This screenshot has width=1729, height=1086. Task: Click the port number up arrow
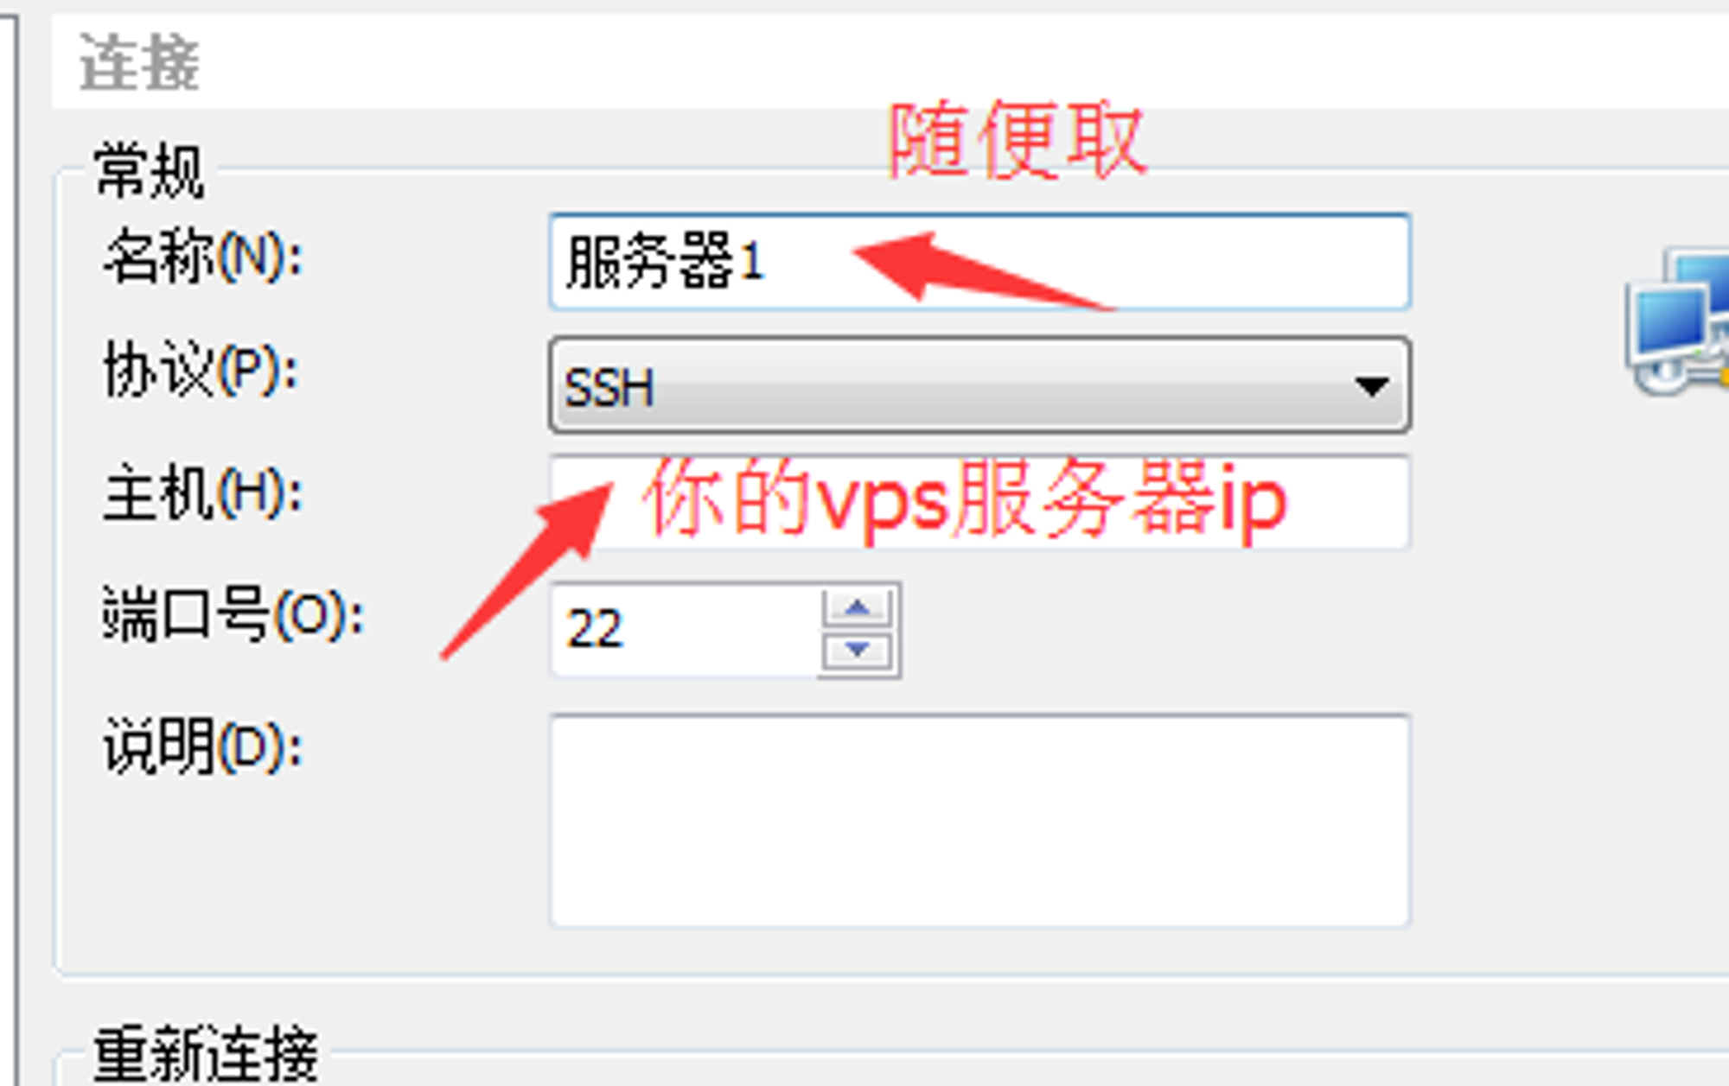[x=858, y=608]
